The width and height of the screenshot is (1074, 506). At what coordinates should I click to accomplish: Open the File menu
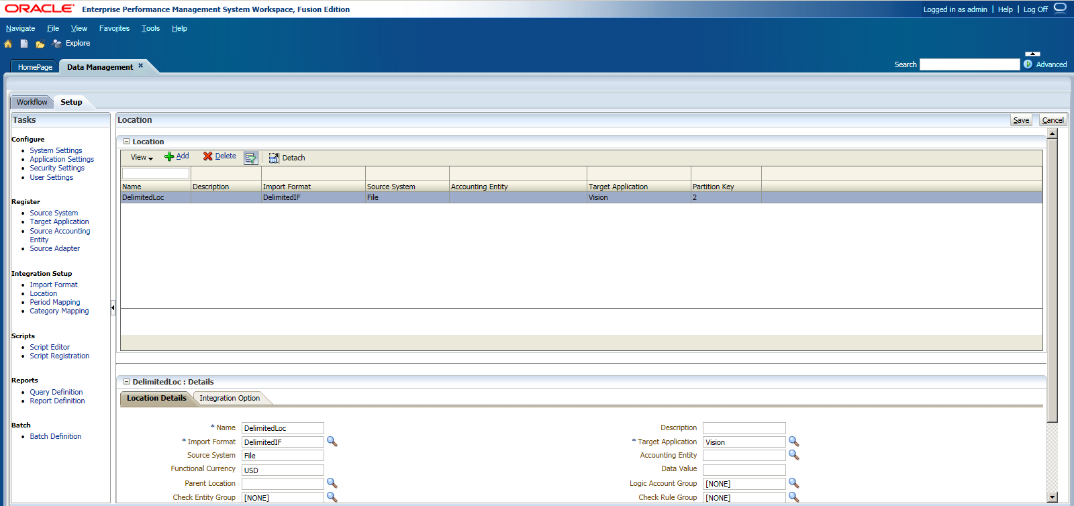(53, 28)
